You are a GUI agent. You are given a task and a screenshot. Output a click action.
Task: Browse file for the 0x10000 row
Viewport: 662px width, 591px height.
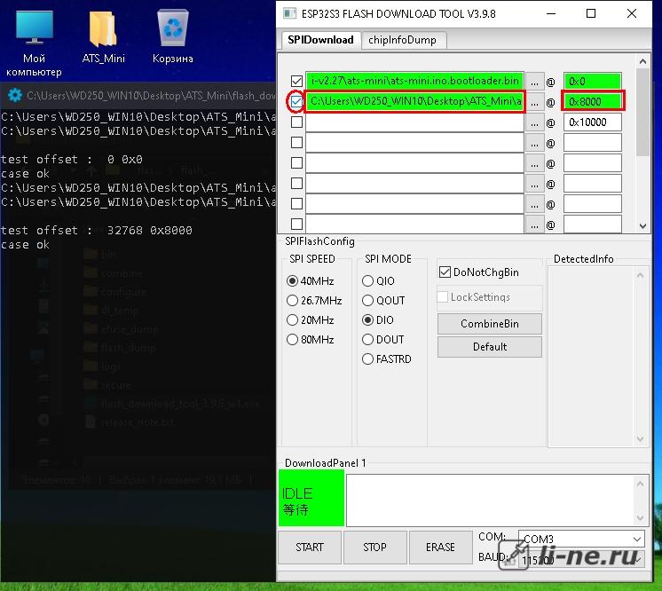click(x=534, y=122)
